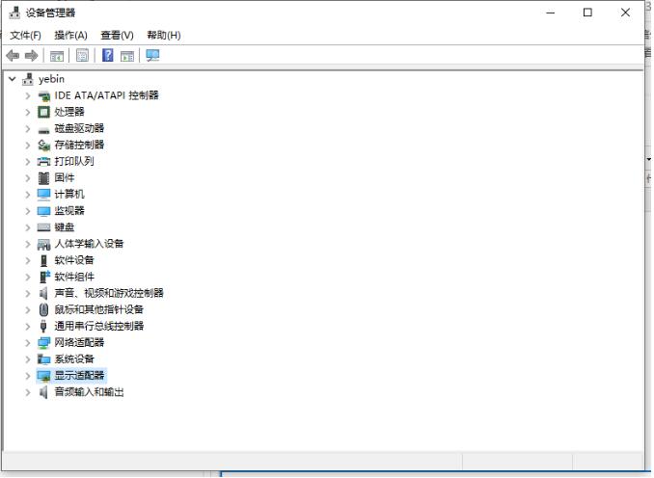Image resolution: width=654 pixels, height=478 pixels.
Task: Select the yebin root label
Action: (51, 79)
